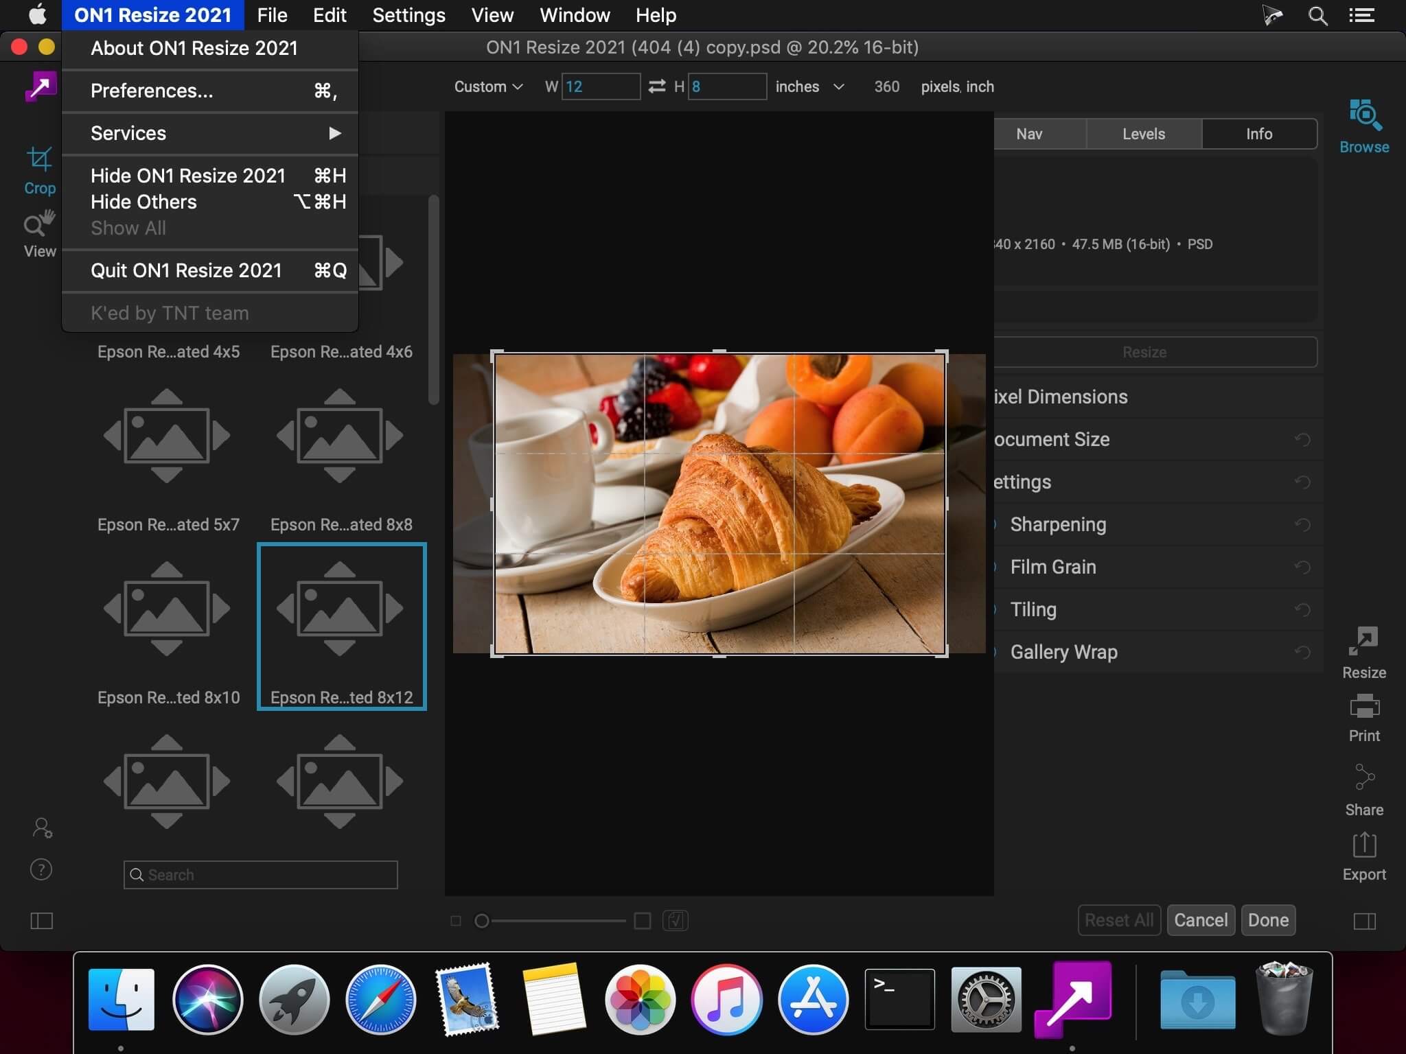
Task: Choose About ON1 Resize 2021
Action: tap(210, 48)
